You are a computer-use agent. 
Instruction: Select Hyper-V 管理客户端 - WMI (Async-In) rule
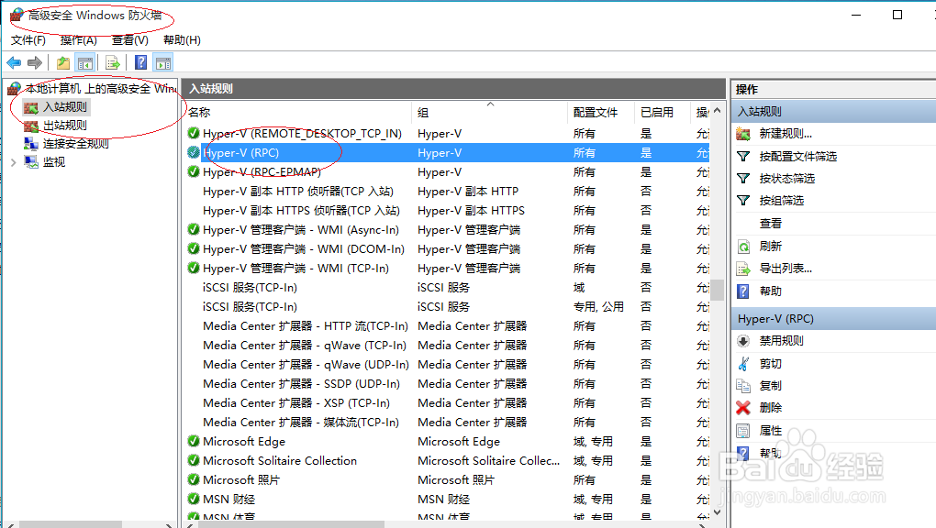click(x=301, y=230)
